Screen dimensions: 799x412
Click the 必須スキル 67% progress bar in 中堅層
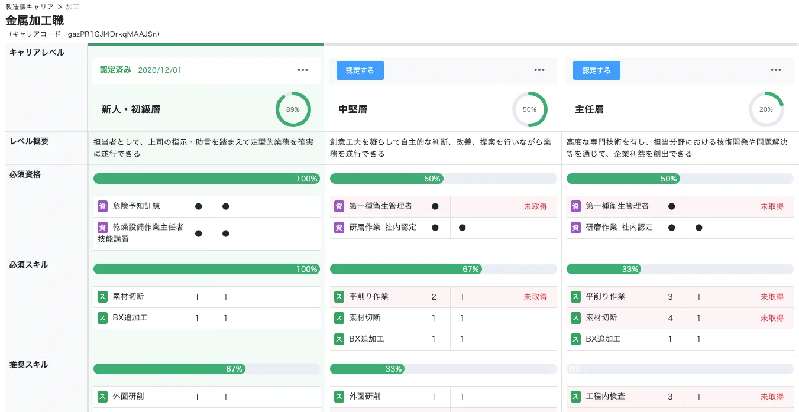443,269
